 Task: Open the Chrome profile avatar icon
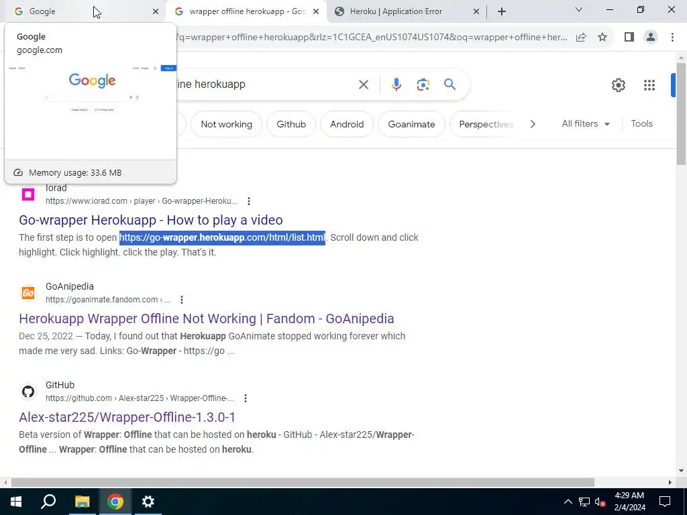(651, 38)
